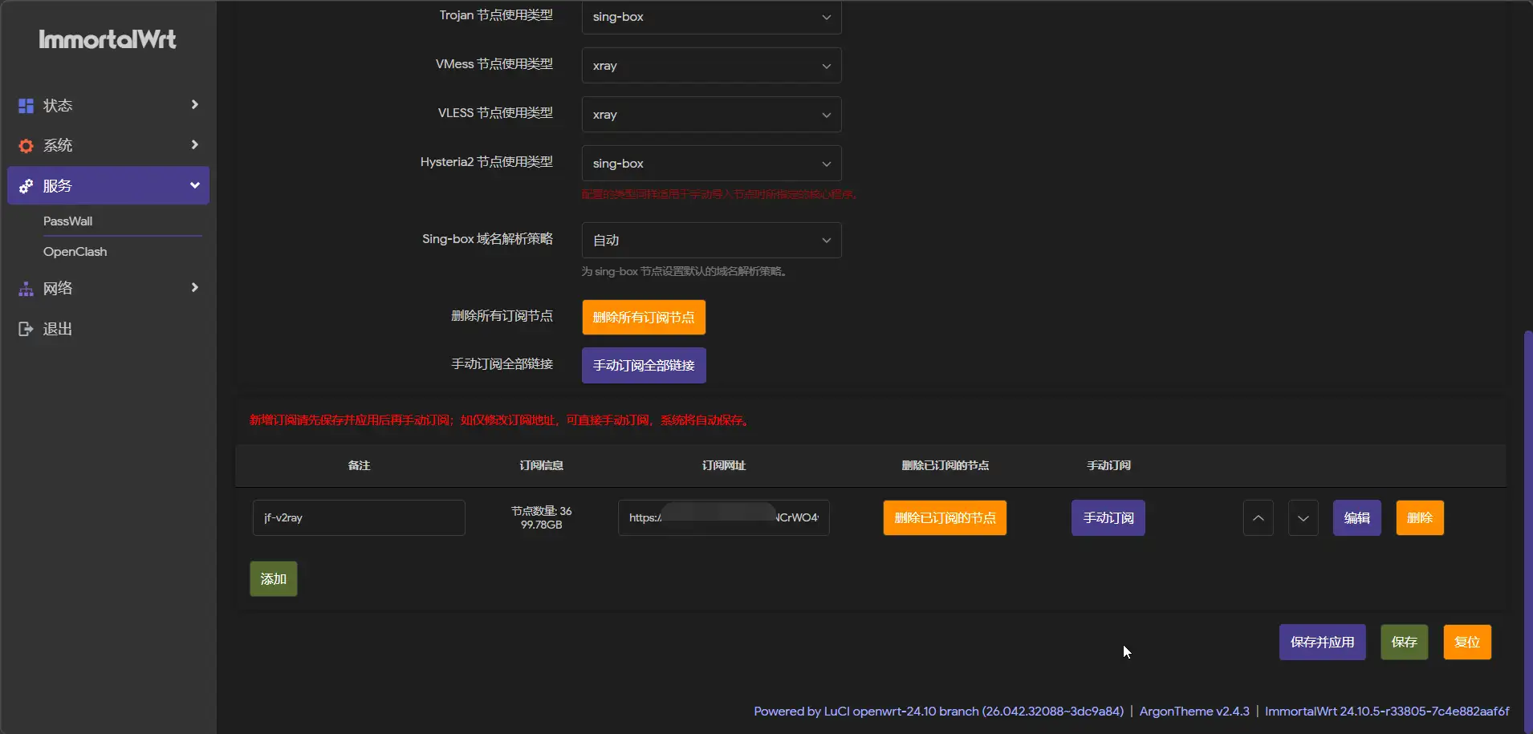Click the 退出 logout icon
Image resolution: width=1533 pixels, height=734 pixels.
pyautogui.click(x=26, y=329)
